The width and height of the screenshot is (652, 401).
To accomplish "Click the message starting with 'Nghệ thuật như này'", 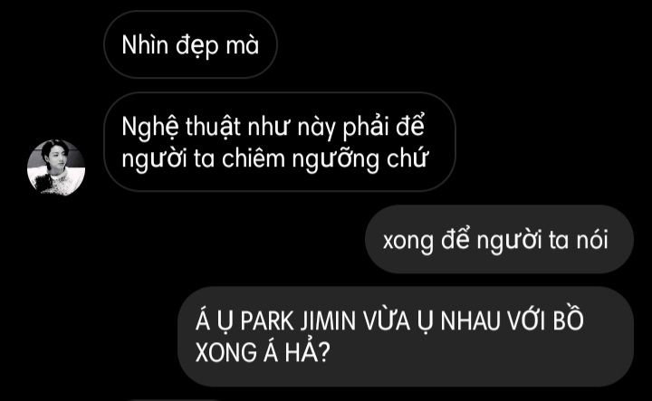I will (x=280, y=142).
